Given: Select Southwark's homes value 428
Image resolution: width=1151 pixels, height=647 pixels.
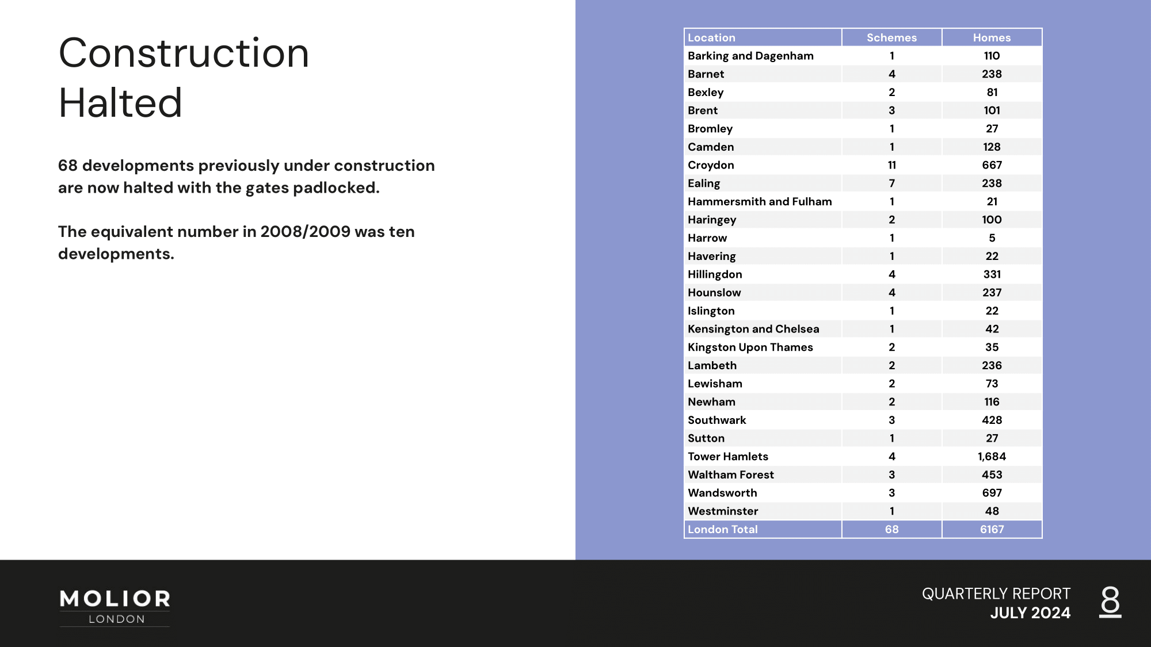Looking at the screenshot, I should click(992, 420).
